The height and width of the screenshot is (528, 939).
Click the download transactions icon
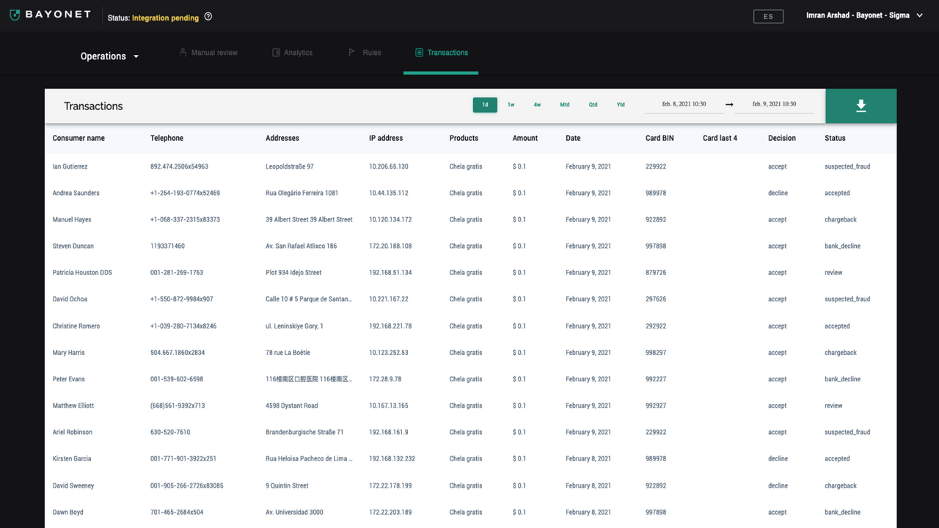coord(860,105)
